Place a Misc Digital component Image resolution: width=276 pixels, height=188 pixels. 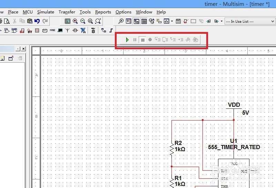[x=22, y=31]
